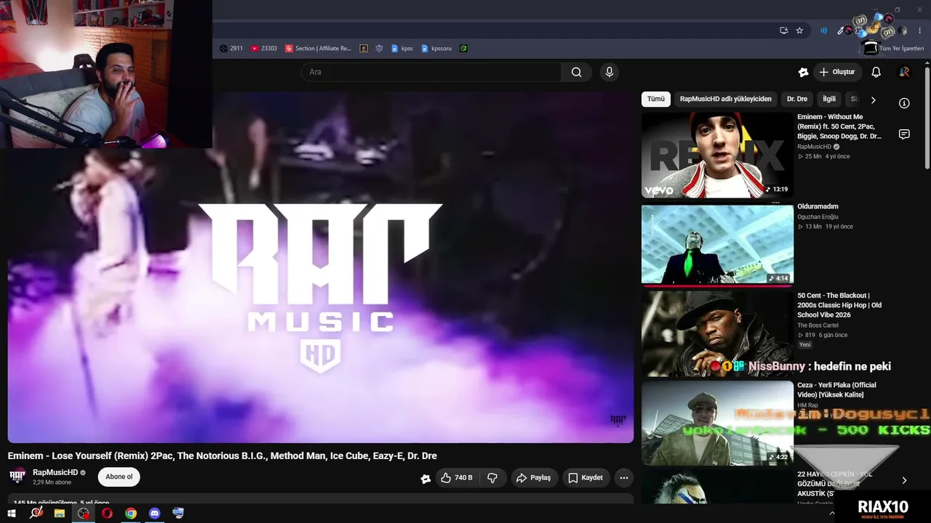Open YouTube notifications bell
Viewport: 931px width, 523px height.
[876, 72]
